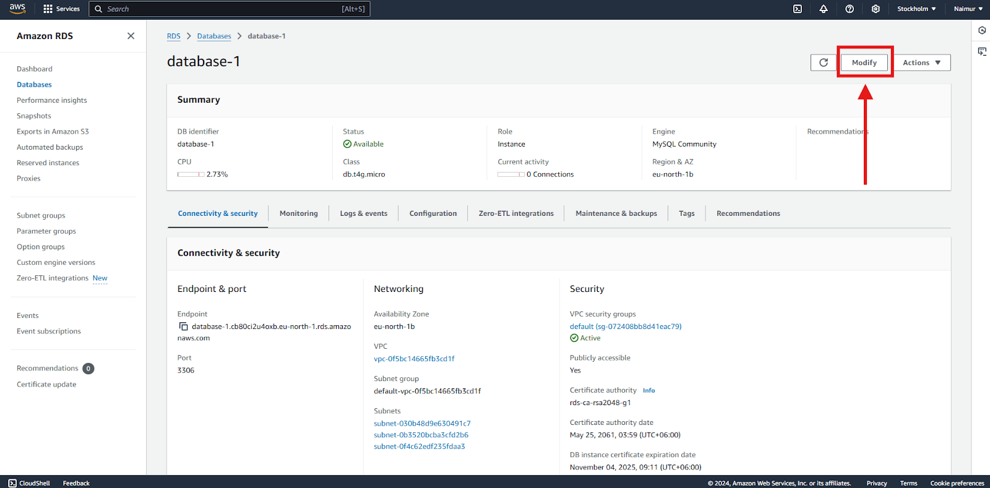Open VPC vpc-0f5bc14665fb3cd1f link
The height and width of the screenshot is (488, 990).
(x=414, y=359)
